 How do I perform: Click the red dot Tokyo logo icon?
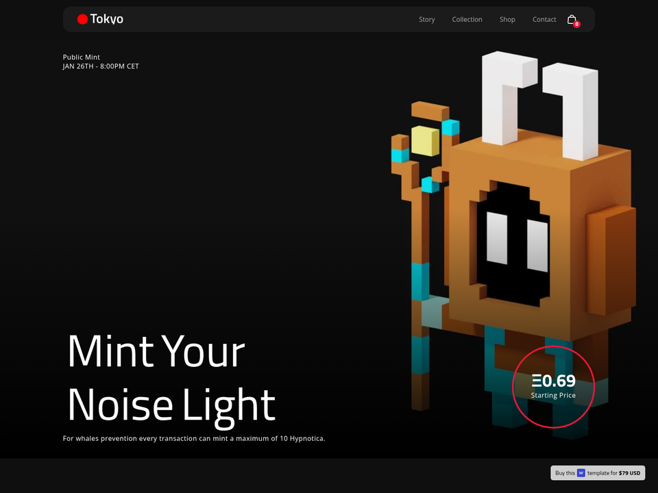(82, 19)
